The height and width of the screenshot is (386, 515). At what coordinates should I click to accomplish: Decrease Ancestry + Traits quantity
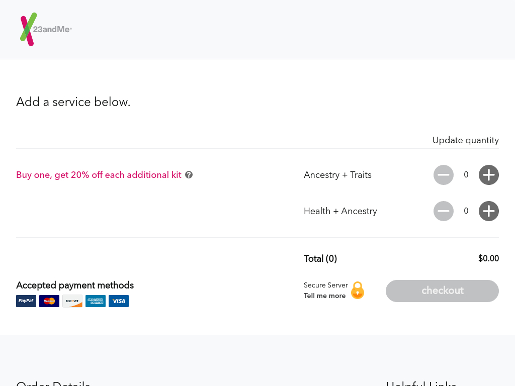click(443, 175)
